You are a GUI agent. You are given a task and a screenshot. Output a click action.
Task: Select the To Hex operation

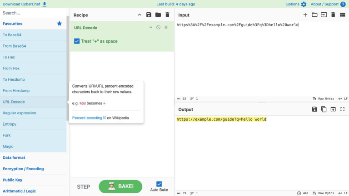[33, 57]
